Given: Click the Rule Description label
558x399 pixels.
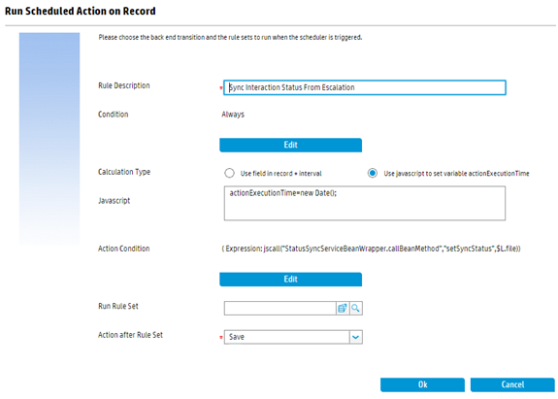Looking at the screenshot, I should click(124, 85).
